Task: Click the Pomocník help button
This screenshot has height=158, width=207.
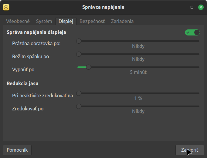Action: point(17,150)
